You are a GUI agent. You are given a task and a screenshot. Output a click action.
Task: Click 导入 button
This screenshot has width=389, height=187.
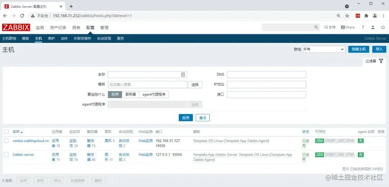click(379, 49)
